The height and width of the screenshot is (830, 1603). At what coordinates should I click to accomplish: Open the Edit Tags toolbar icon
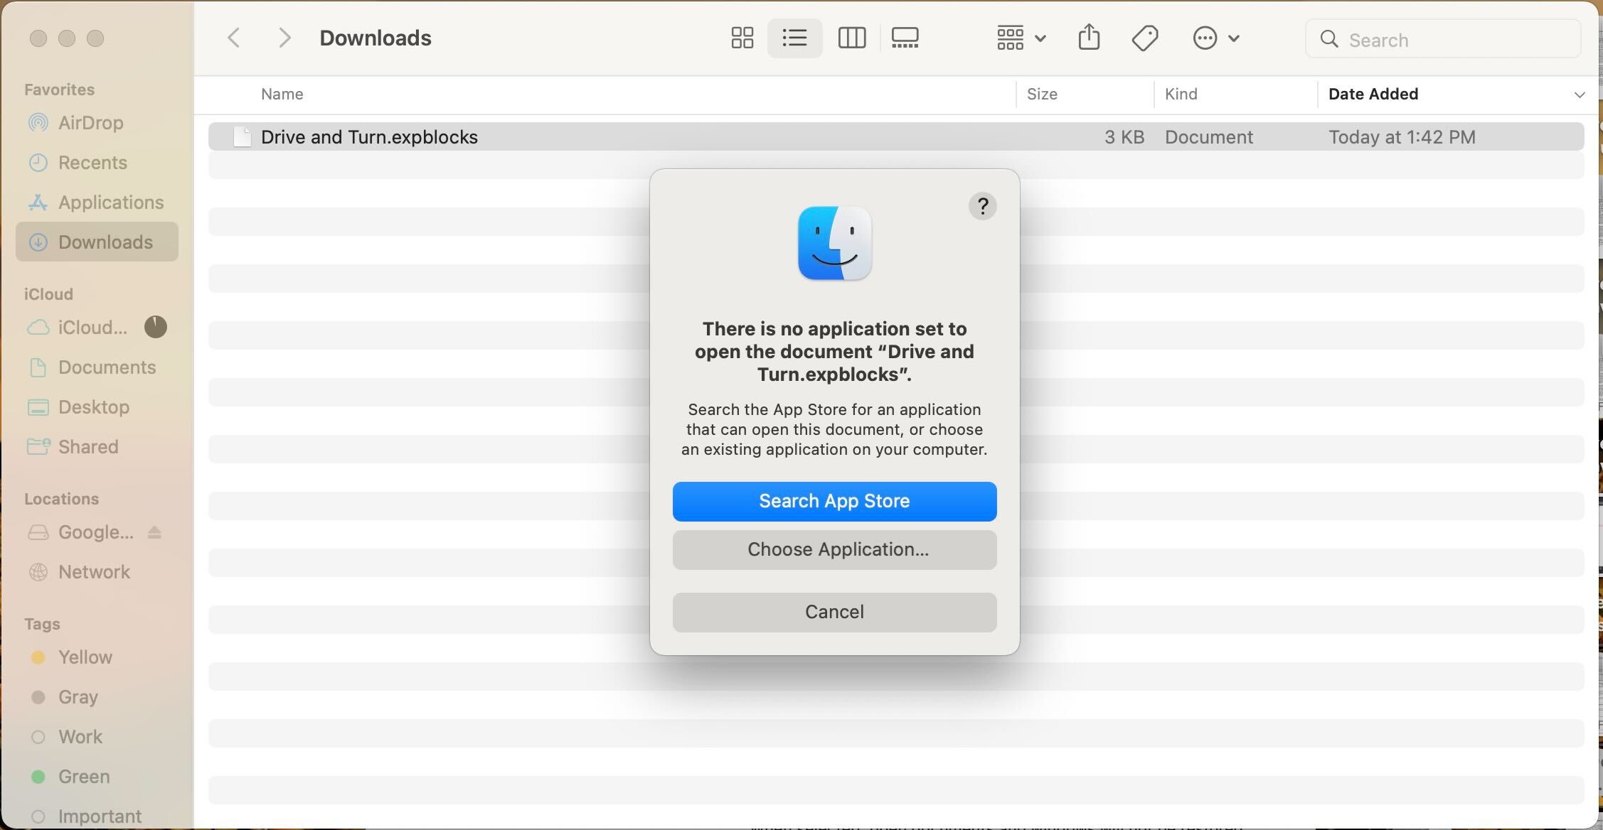coord(1144,38)
